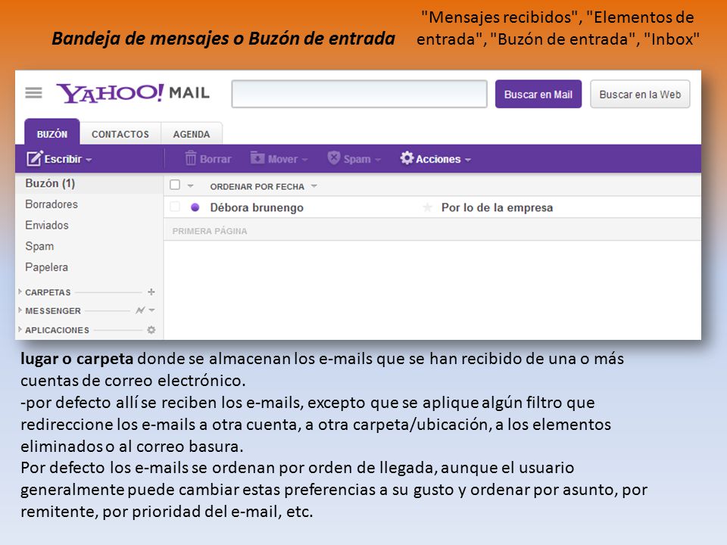Click sender name Débora brunengo

tap(257, 207)
